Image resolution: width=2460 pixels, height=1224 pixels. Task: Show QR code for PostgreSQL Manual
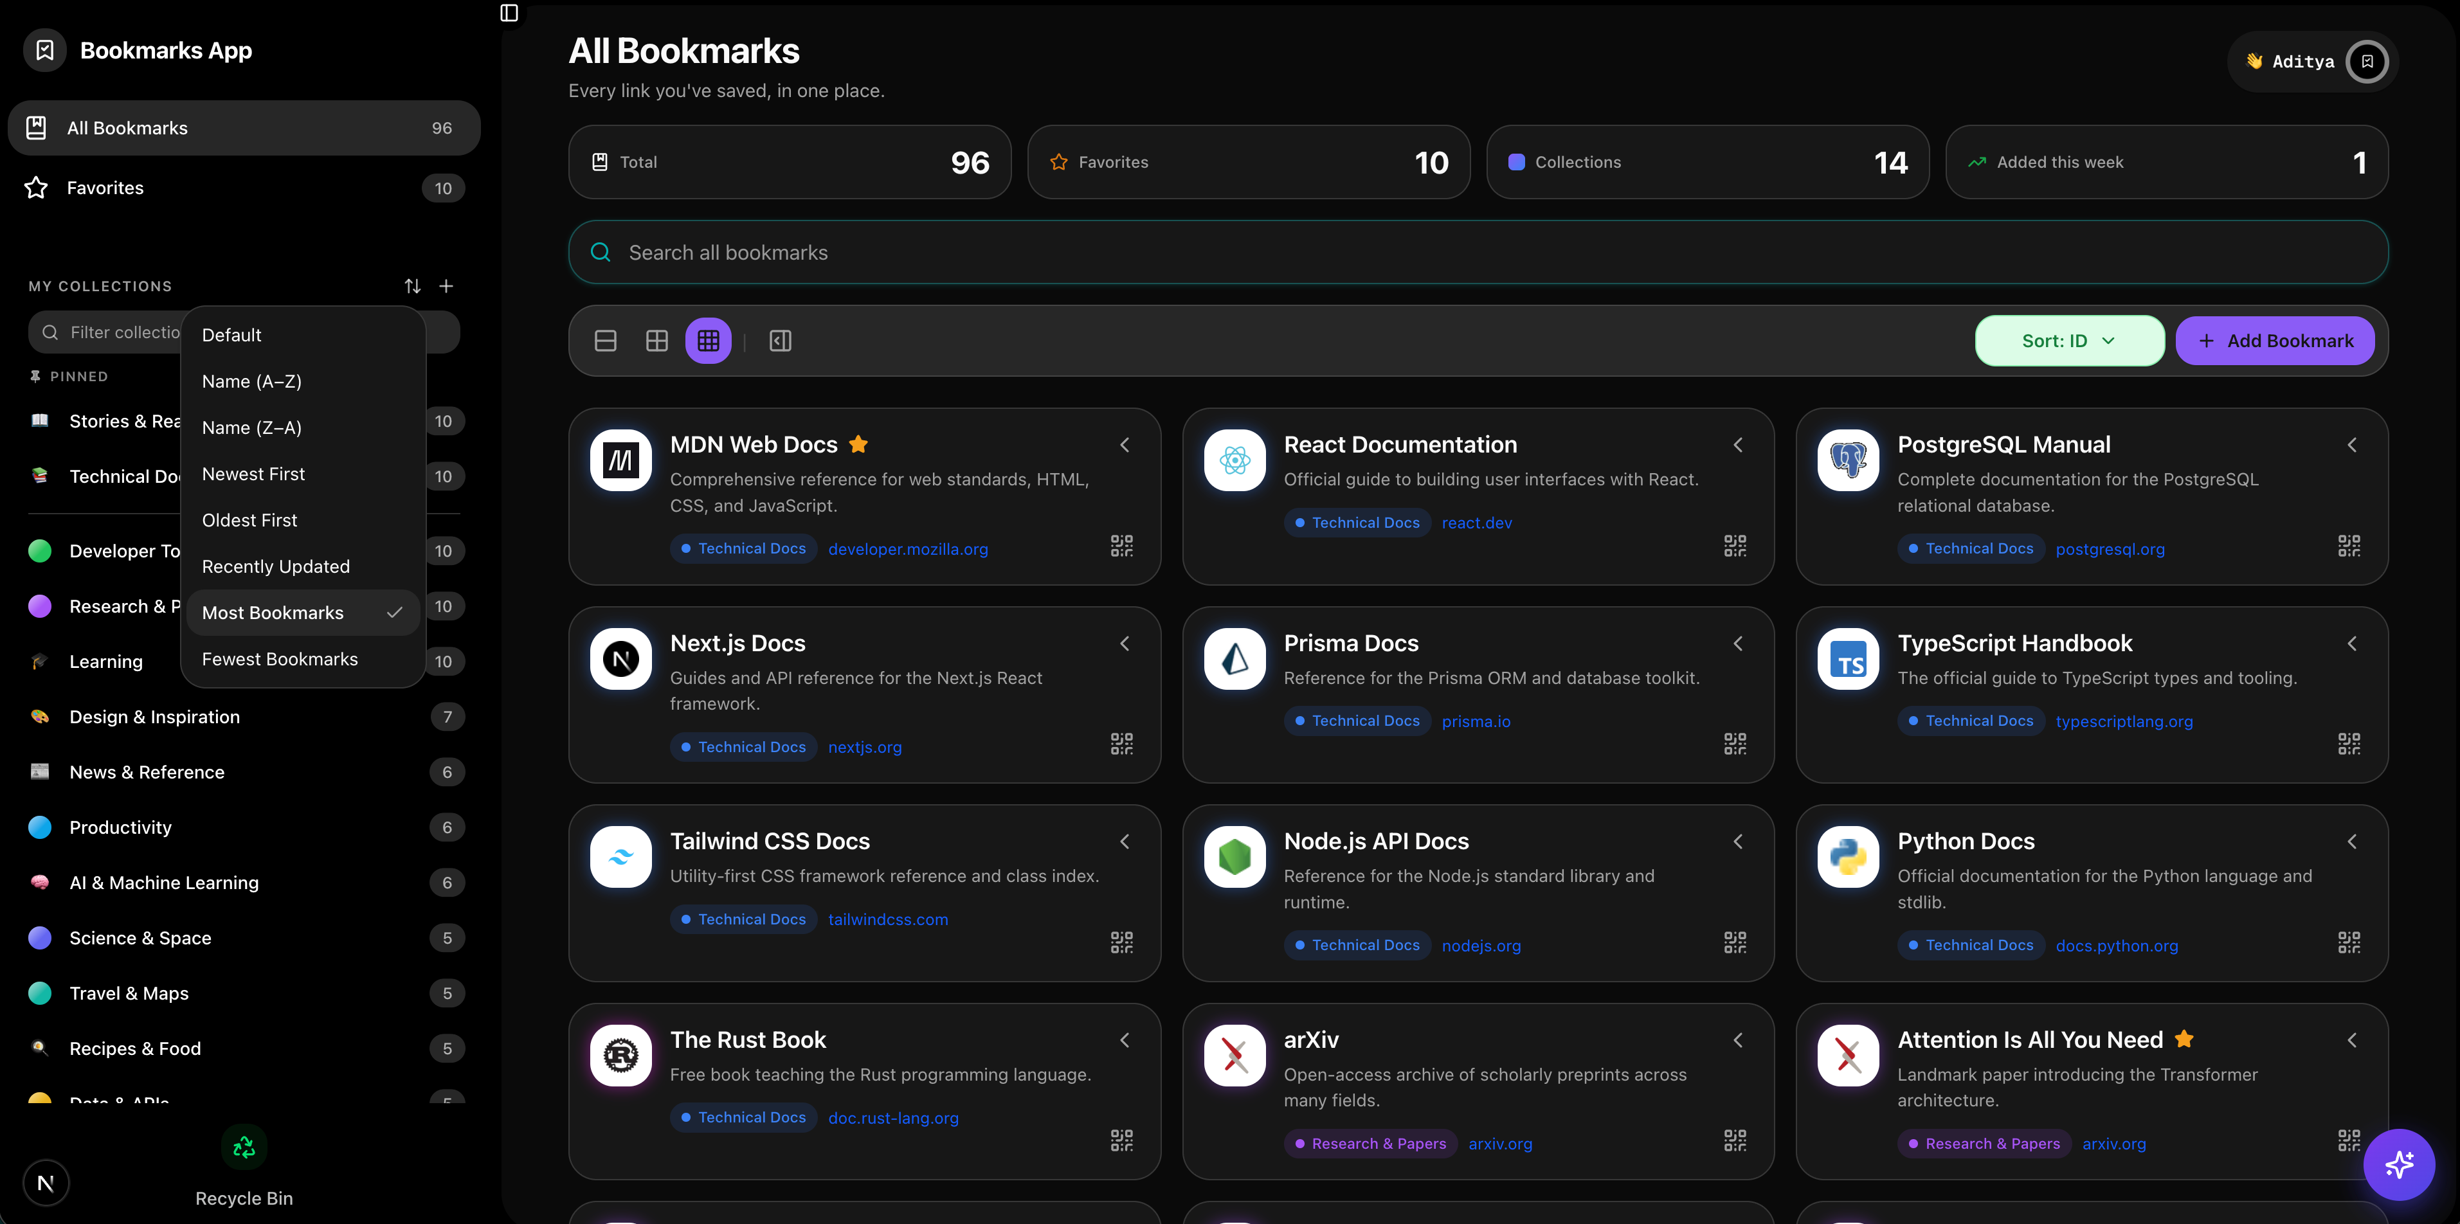click(2348, 545)
